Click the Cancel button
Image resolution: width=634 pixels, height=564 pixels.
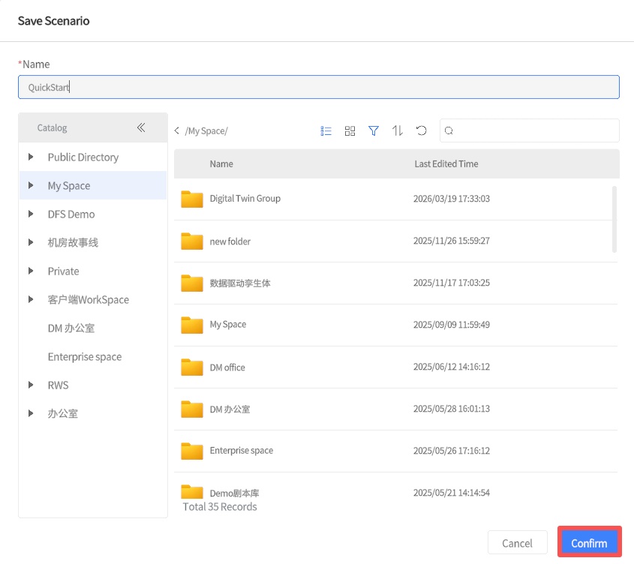point(517,543)
